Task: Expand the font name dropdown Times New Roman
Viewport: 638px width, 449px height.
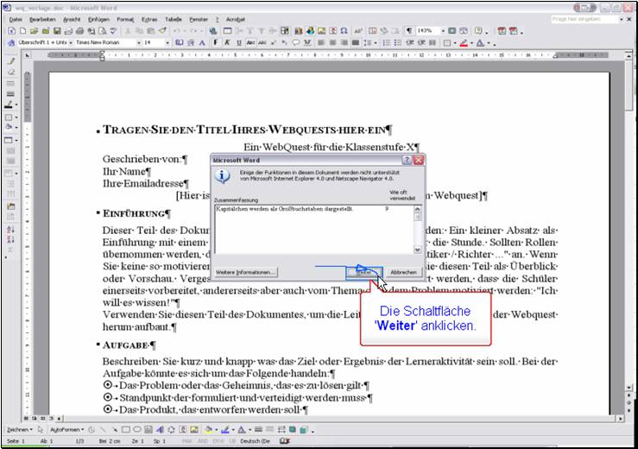Action: 136,42
